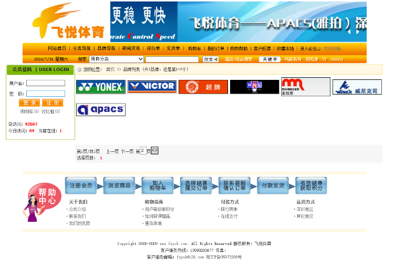Click the 弓箭系列 keyword link
394x277 pixels.
click(293, 59)
